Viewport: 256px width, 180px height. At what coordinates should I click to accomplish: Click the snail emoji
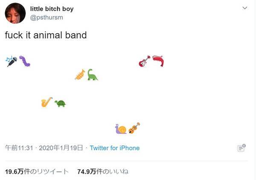tap(121, 129)
